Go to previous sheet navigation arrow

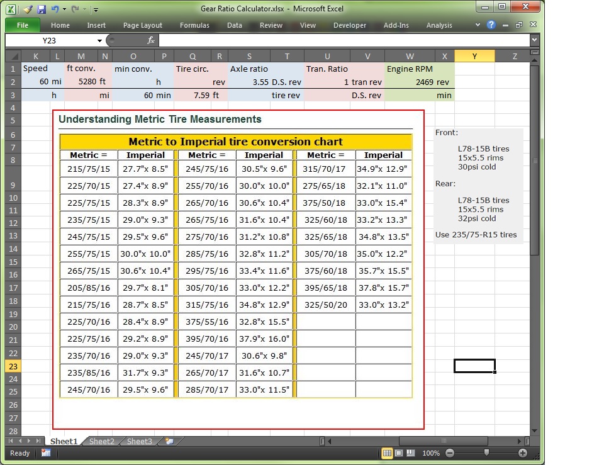point(20,440)
